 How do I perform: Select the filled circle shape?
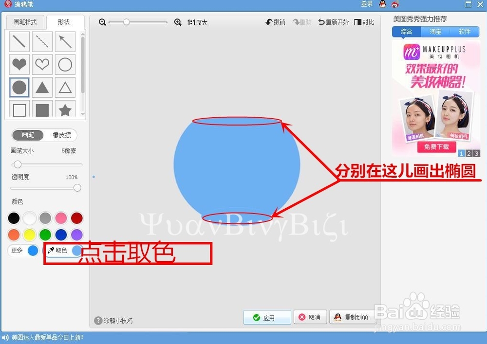tap(19, 87)
